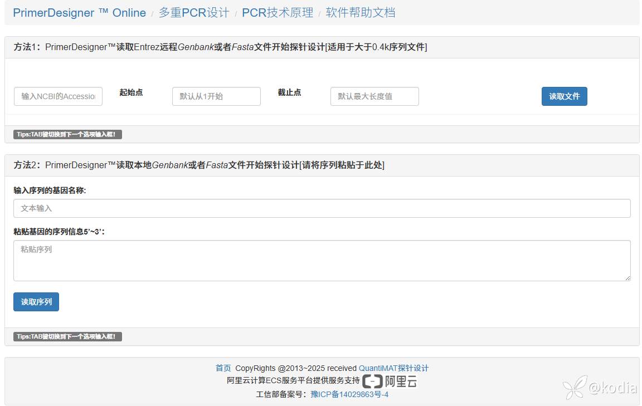This screenshot has height=406, width=642.
Task: Open the PrimerDesigner ™ Online home link
Action: pyautogui.click(x=79, y=13)
